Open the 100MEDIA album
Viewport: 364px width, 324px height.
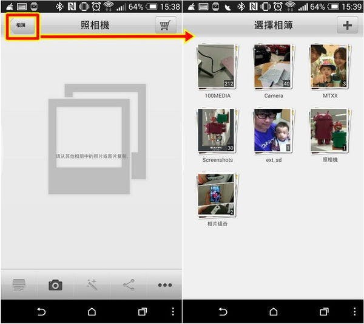[217, 67]
